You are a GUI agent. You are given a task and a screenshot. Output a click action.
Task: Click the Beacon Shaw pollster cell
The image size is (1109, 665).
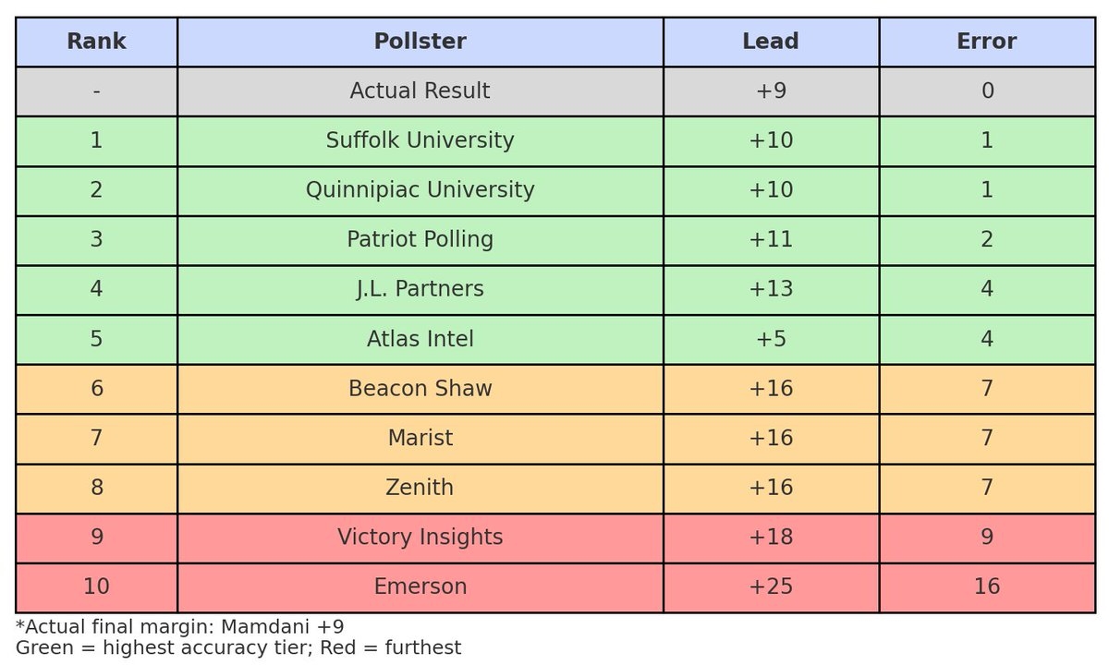pyautogui.click(x=420, y=389)
